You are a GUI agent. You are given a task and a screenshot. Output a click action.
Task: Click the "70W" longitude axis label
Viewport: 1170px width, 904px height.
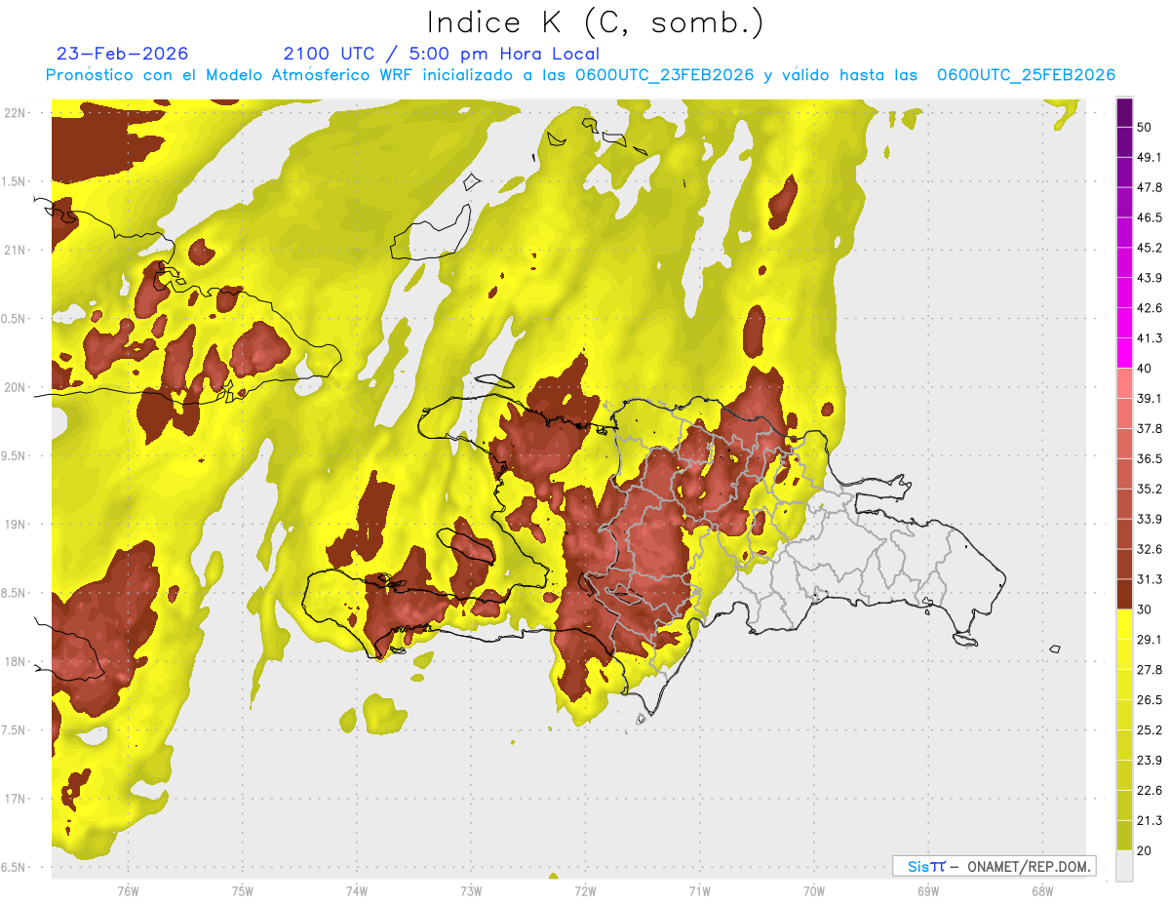coord(814,890)
